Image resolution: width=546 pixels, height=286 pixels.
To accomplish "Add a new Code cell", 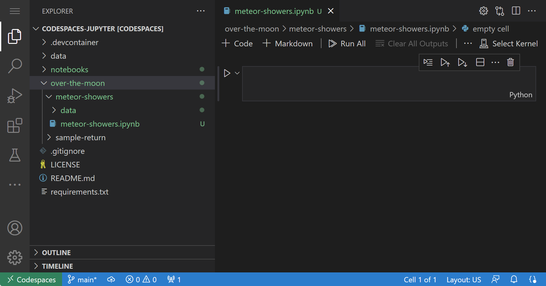I will [x=237, y=44].
